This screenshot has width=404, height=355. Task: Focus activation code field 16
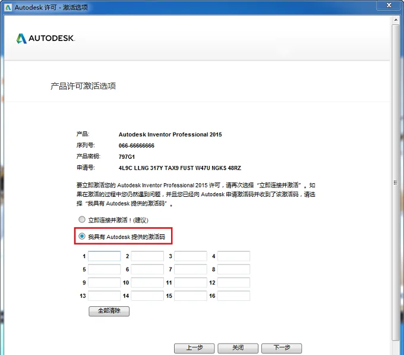(x=233, y=296)
